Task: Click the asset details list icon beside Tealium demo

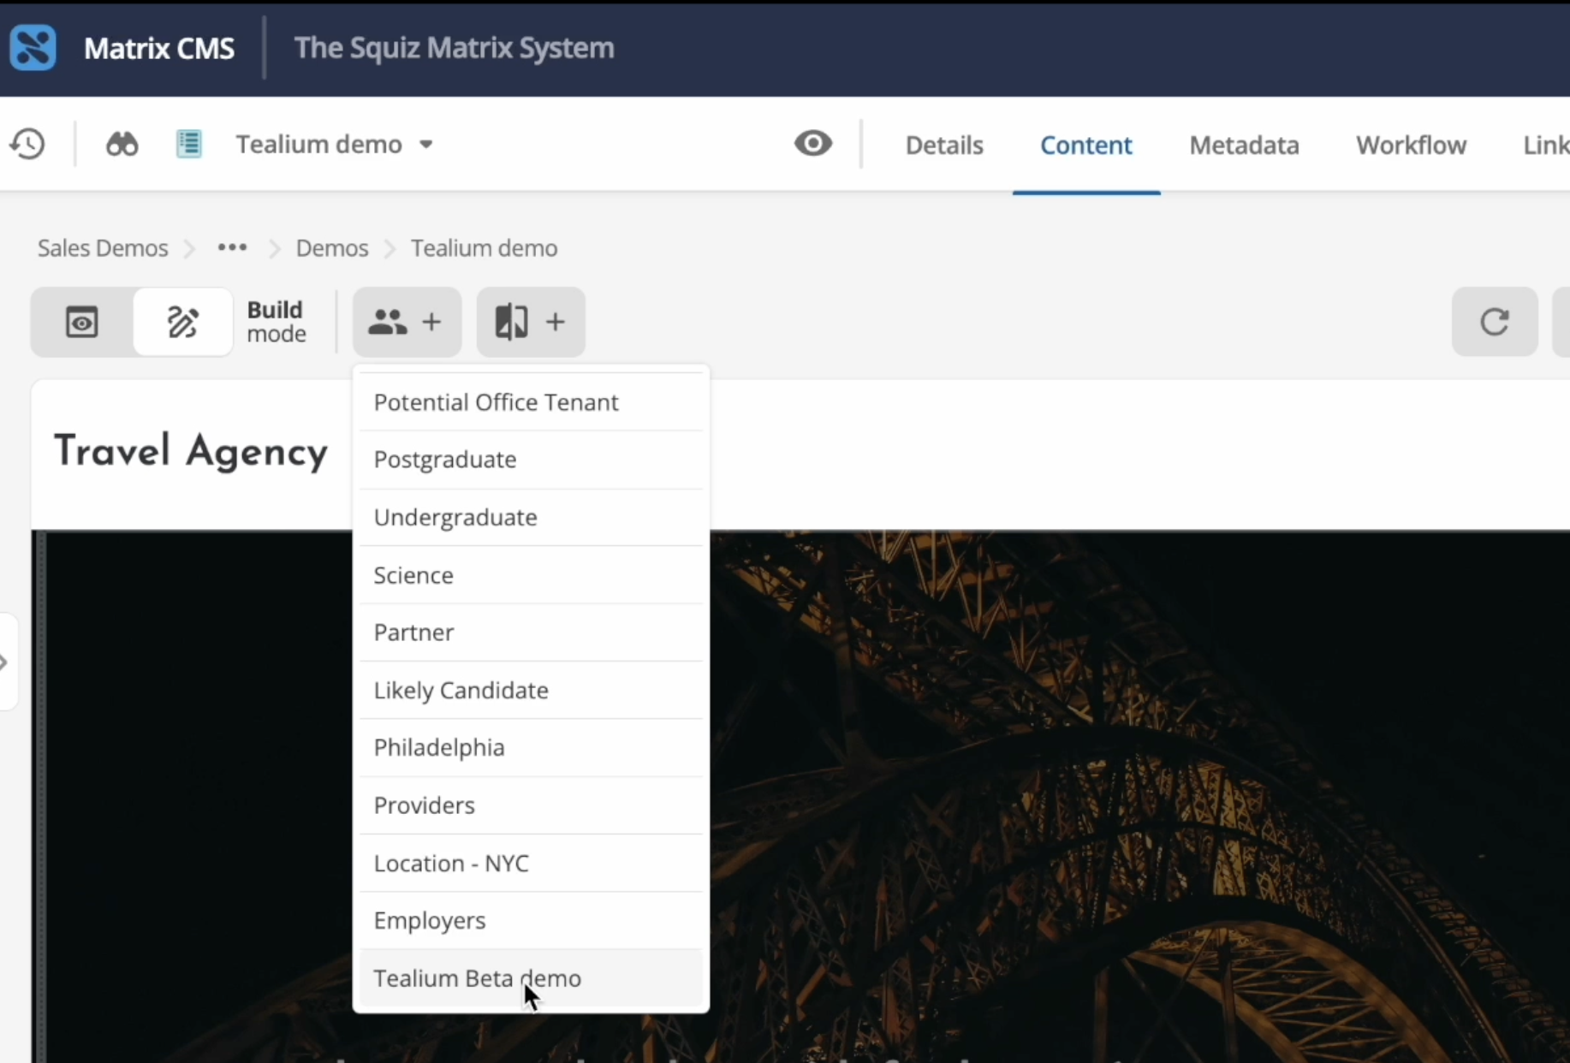Action: coord(188,143)
